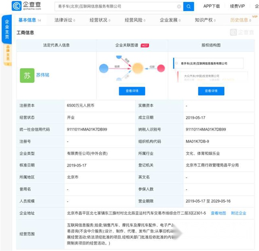259x251 pixels.
Task: Collapse 易手车 node in equity structure
Action: coord(177,63)
